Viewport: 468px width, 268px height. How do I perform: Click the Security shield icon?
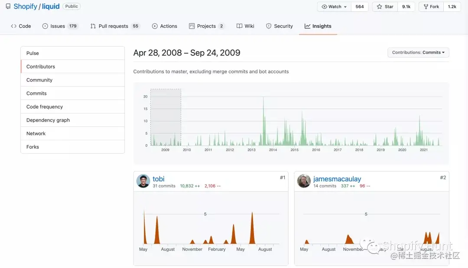(x=269, y=26)
